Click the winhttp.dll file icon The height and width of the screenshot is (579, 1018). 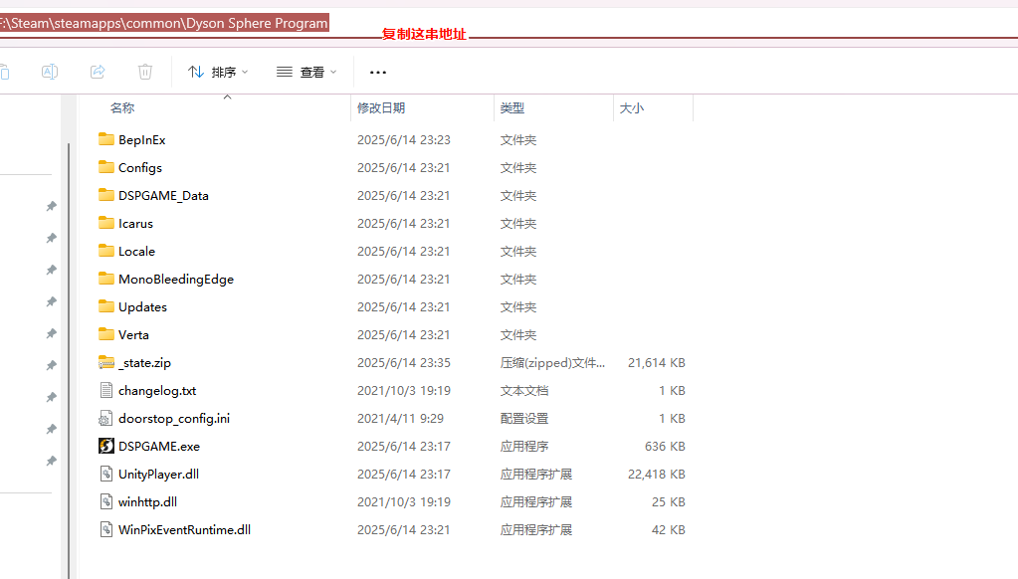click(x=106, y=501)
